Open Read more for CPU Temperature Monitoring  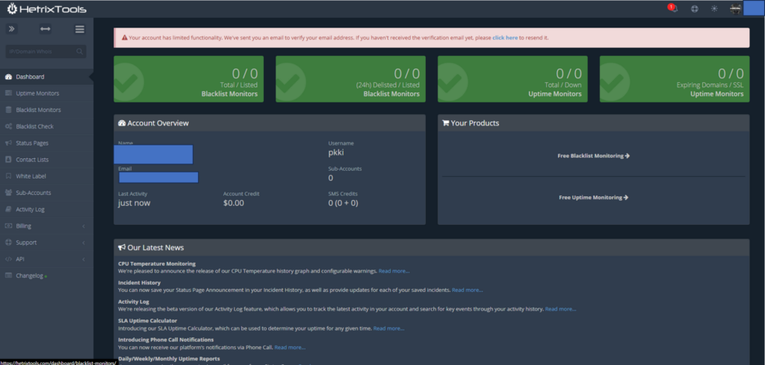[x=394, y=271]
